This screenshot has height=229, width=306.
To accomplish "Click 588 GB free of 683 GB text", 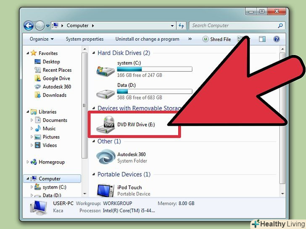I will tap(140, 97).
